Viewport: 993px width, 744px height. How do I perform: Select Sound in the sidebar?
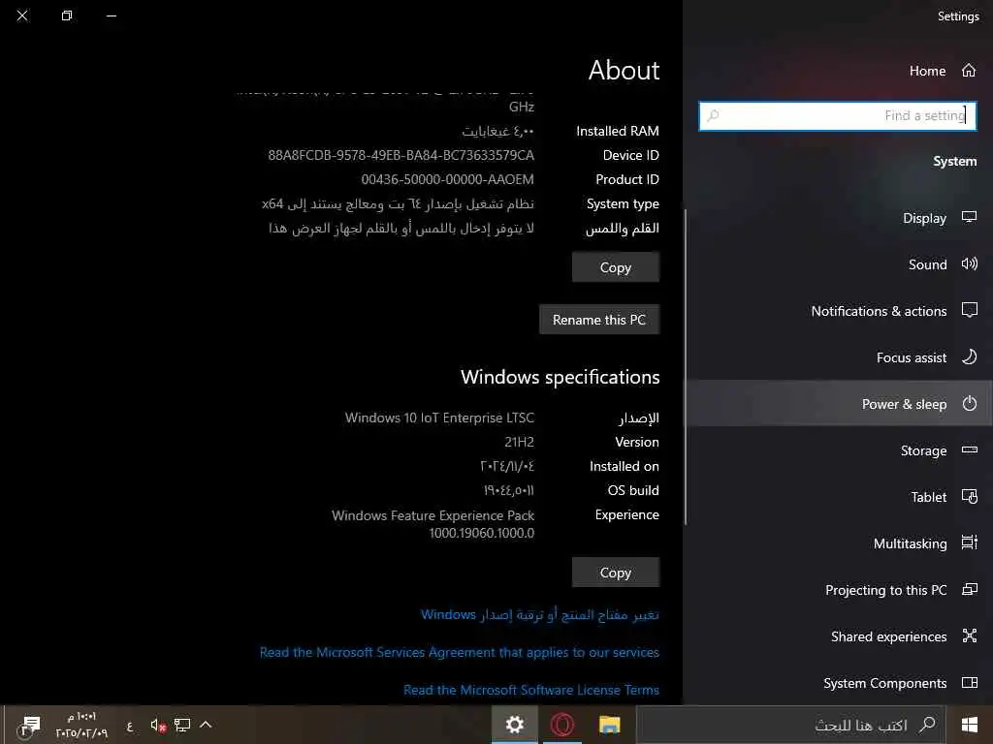point(839,263)
